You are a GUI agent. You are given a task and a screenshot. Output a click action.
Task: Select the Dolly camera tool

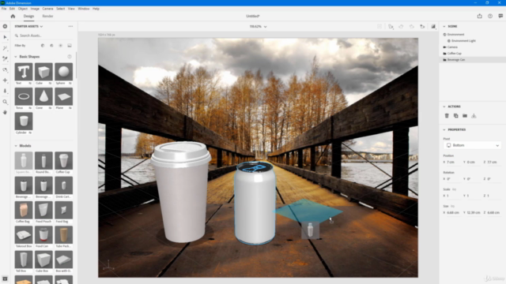click(6, 91)
